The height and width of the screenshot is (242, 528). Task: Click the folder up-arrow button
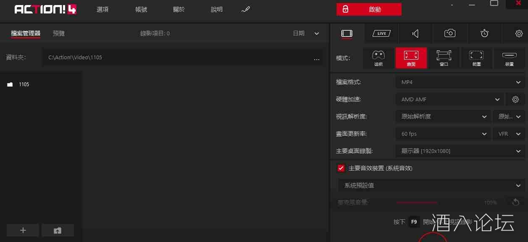(58, 230)
